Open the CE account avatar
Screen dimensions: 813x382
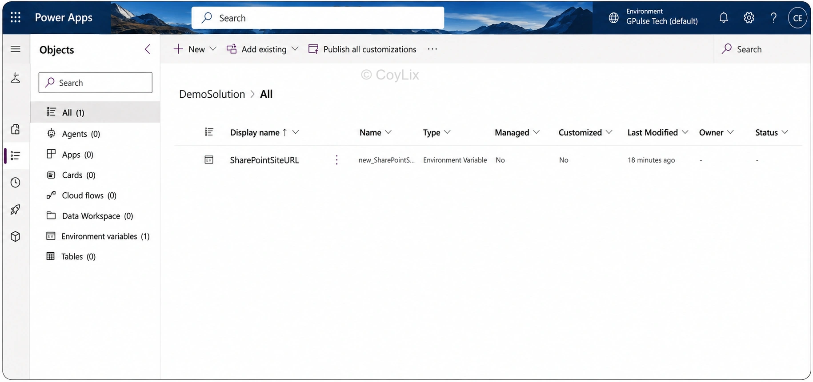click(x=797, y=18)
